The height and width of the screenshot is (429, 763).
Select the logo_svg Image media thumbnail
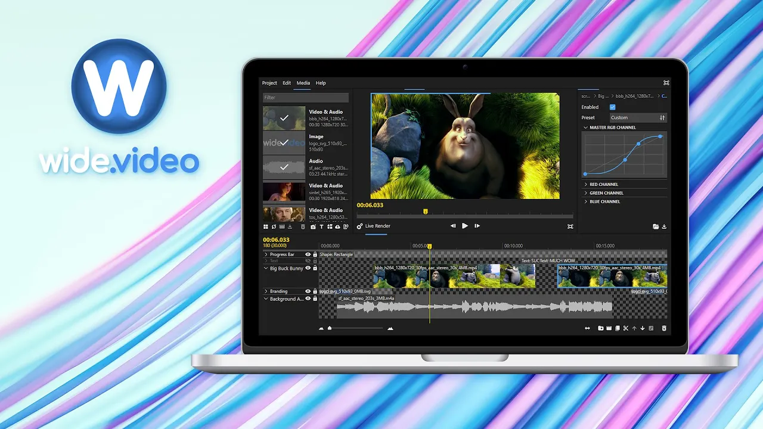284,142
